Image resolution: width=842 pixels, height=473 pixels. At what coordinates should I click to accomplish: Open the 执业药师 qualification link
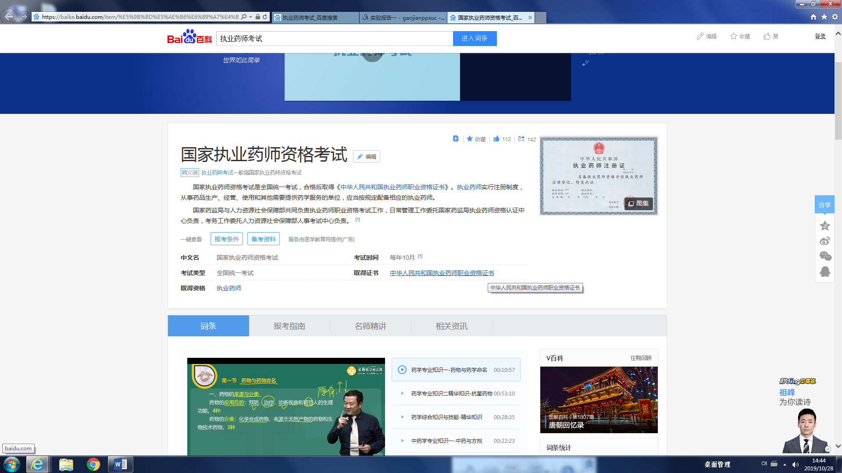[x=229, y=288]
